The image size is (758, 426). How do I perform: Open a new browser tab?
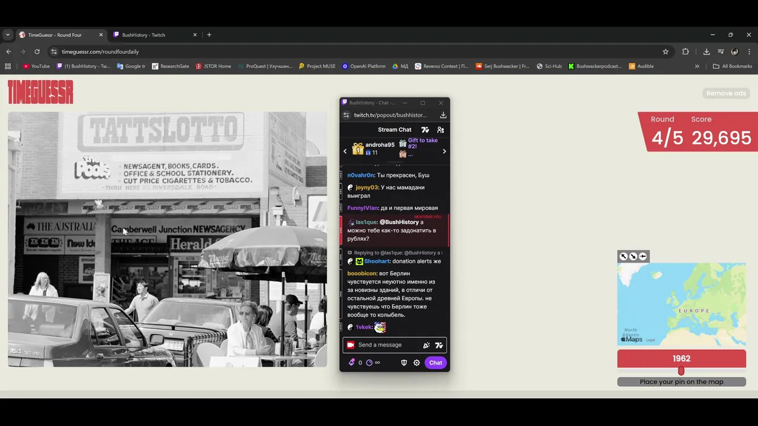click(209, 35)
